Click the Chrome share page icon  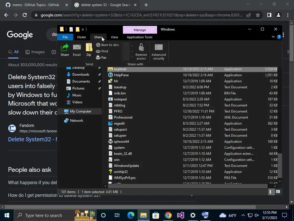249,15
